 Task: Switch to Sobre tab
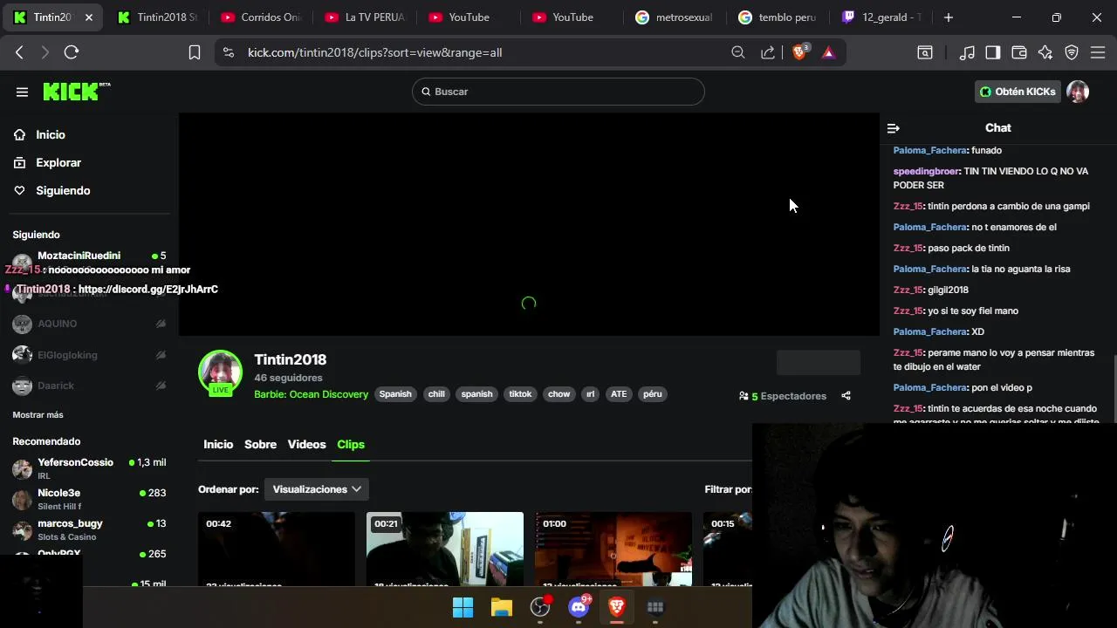coord(260,444)
